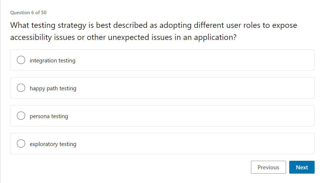Screen dimensions: 324x183
Task: Click the "persona testing" answer label text
Action: 49,116
